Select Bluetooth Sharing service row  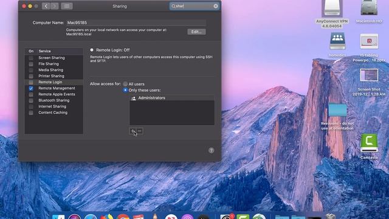(54, 100)
